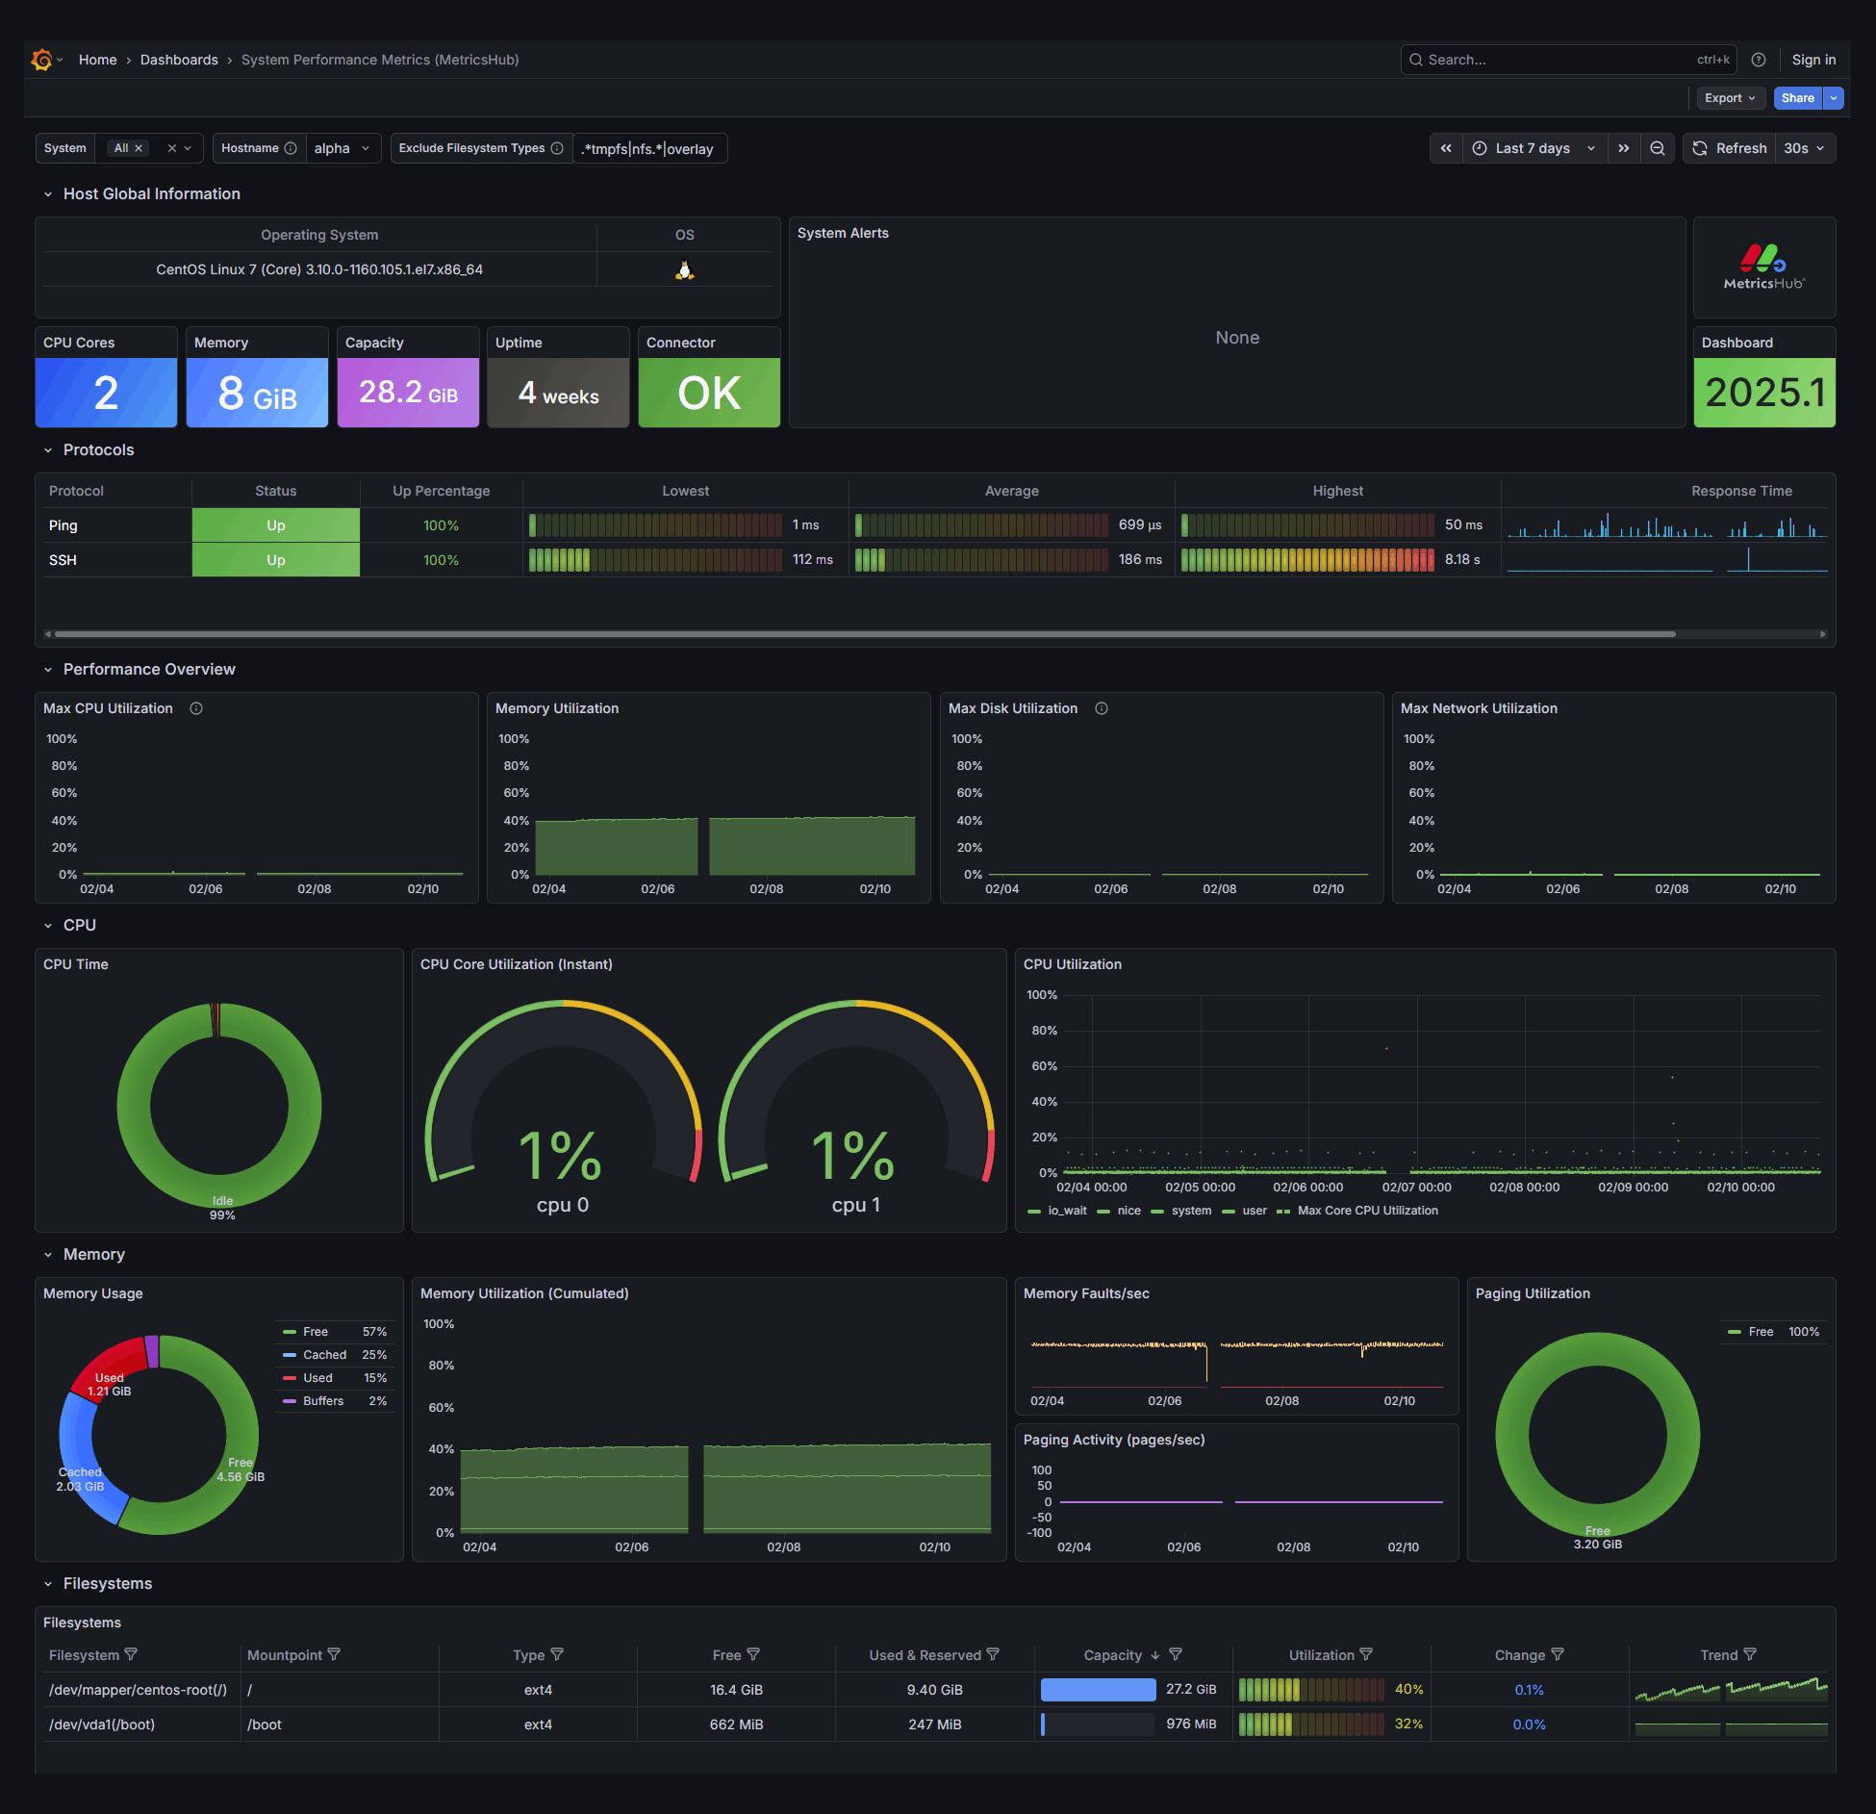Open the Grafana home icon in top-left
Image resolution: width=1876 pixels, height=1814 pixels.
click(x=41, y=59)
